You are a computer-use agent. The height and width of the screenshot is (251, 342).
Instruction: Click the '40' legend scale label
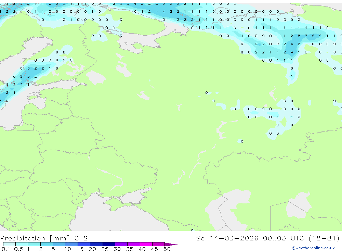pos(142,249)
